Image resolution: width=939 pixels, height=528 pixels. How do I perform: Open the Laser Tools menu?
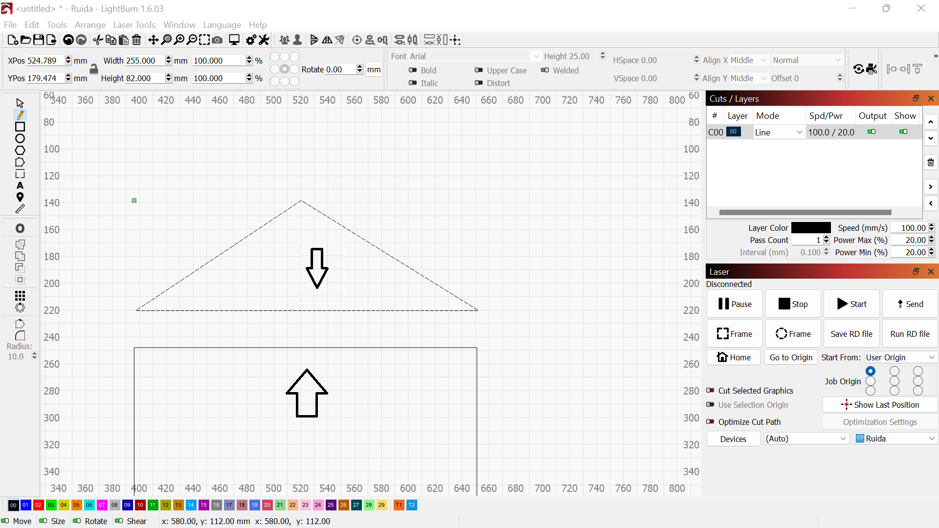134,25
